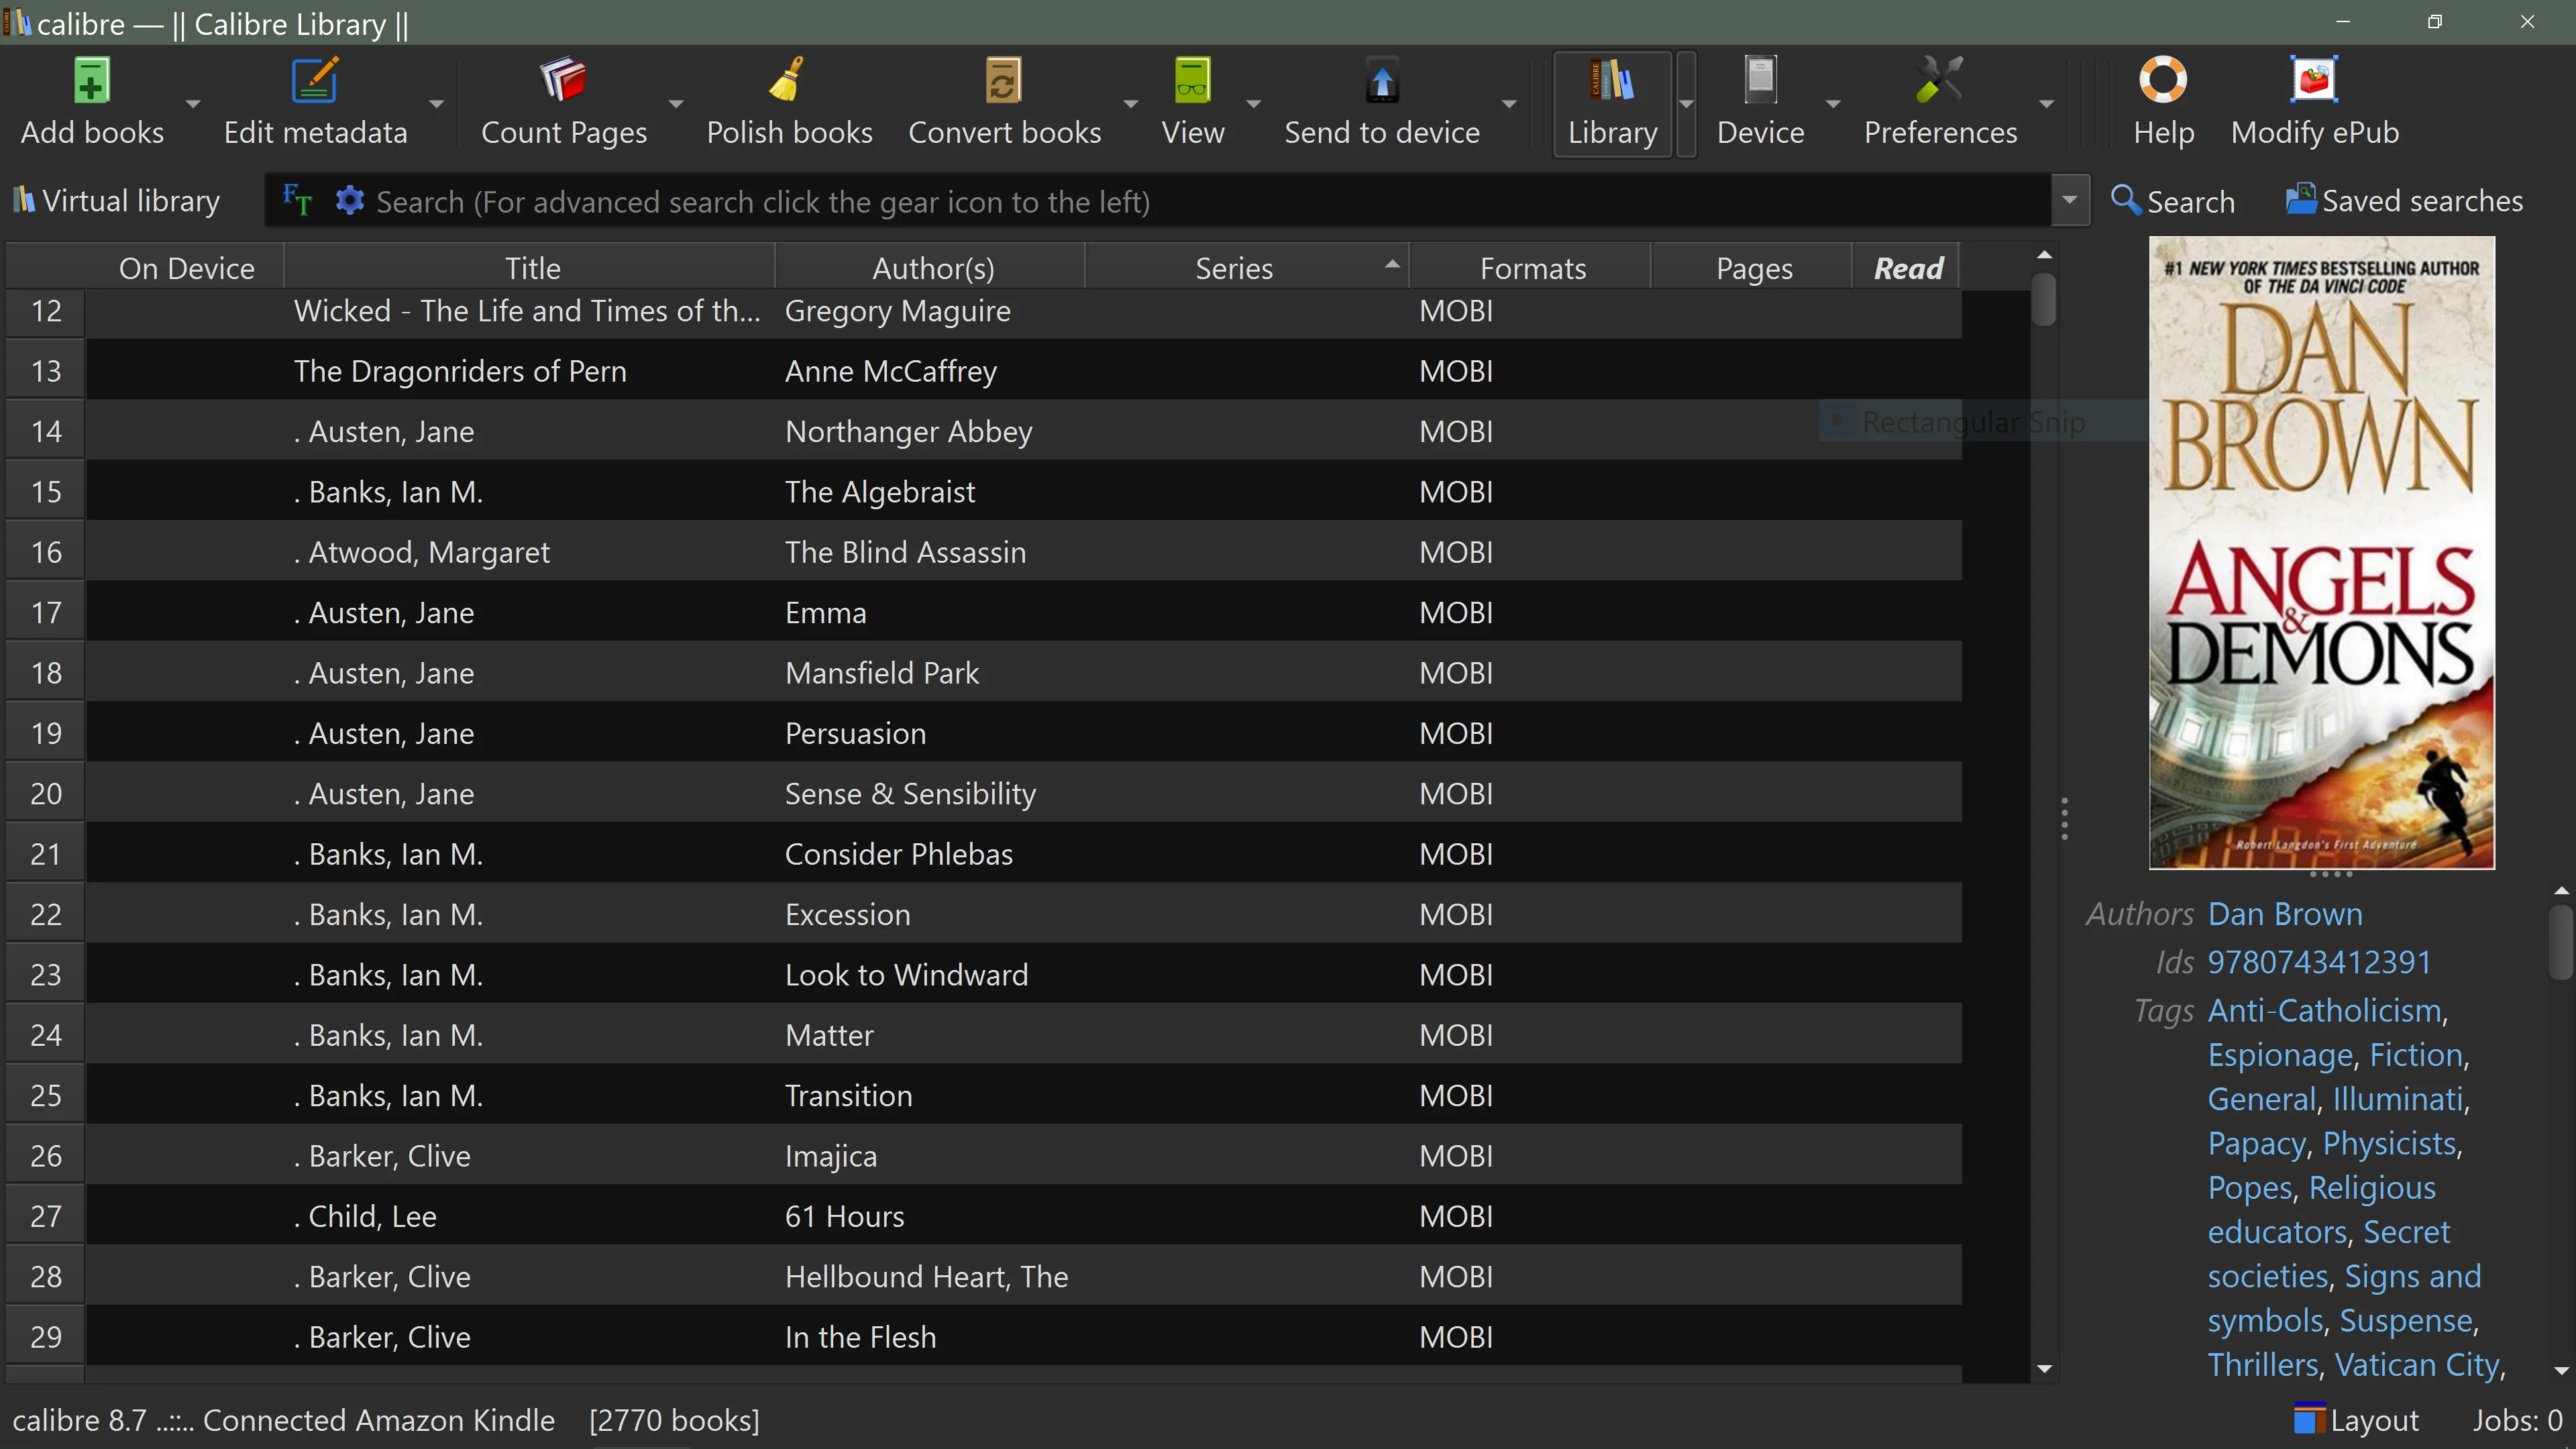
Task: Switch to Library view icon
Action: (x=1612, y=81)
